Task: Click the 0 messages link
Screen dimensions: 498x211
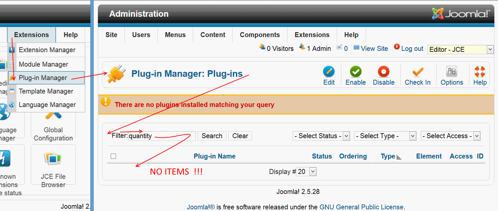Action: pos(346,49)
